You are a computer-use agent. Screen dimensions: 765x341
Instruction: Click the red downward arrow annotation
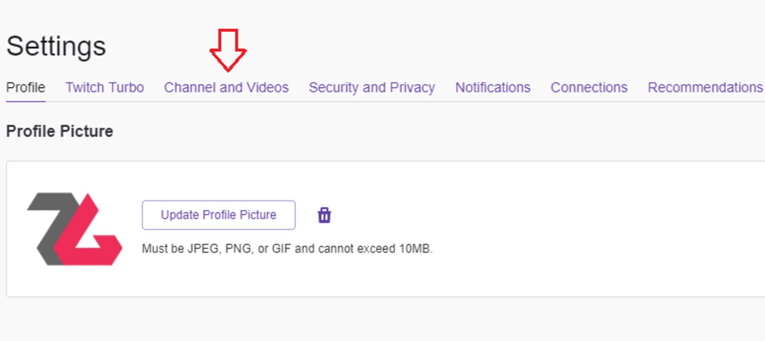[x=228, y=50]
